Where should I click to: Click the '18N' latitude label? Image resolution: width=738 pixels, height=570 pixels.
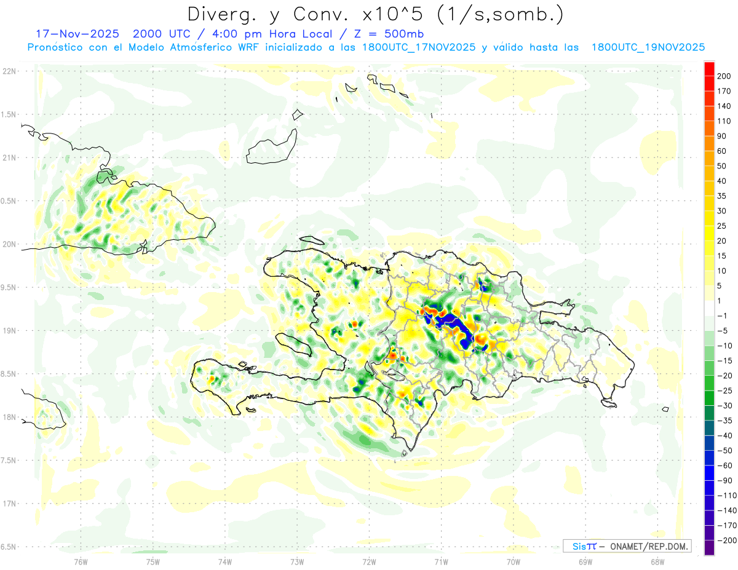pos(9,417)
